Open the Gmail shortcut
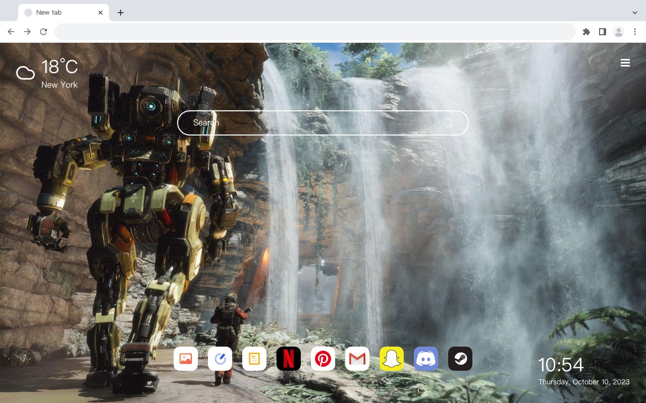The image size is (646, 403). coord(357,359)
